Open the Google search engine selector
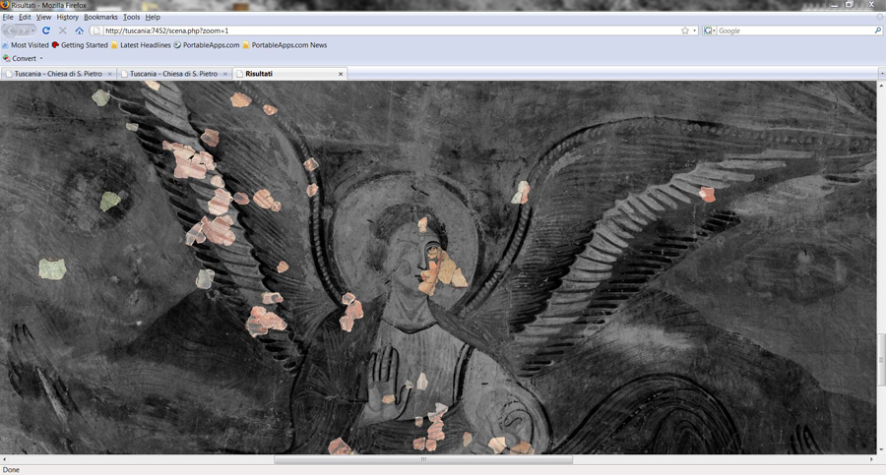This screenshot has width=886, height=475. pos(709,30)
